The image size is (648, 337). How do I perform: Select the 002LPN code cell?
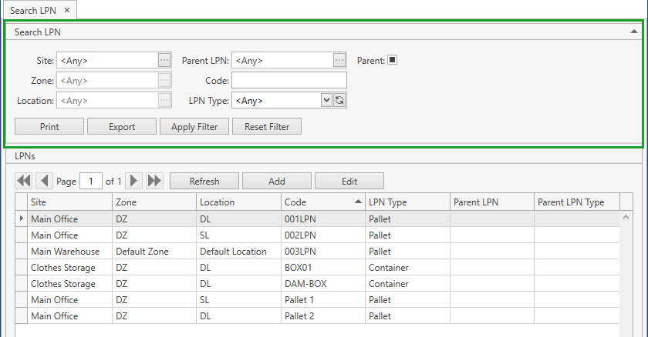[322, 235]
